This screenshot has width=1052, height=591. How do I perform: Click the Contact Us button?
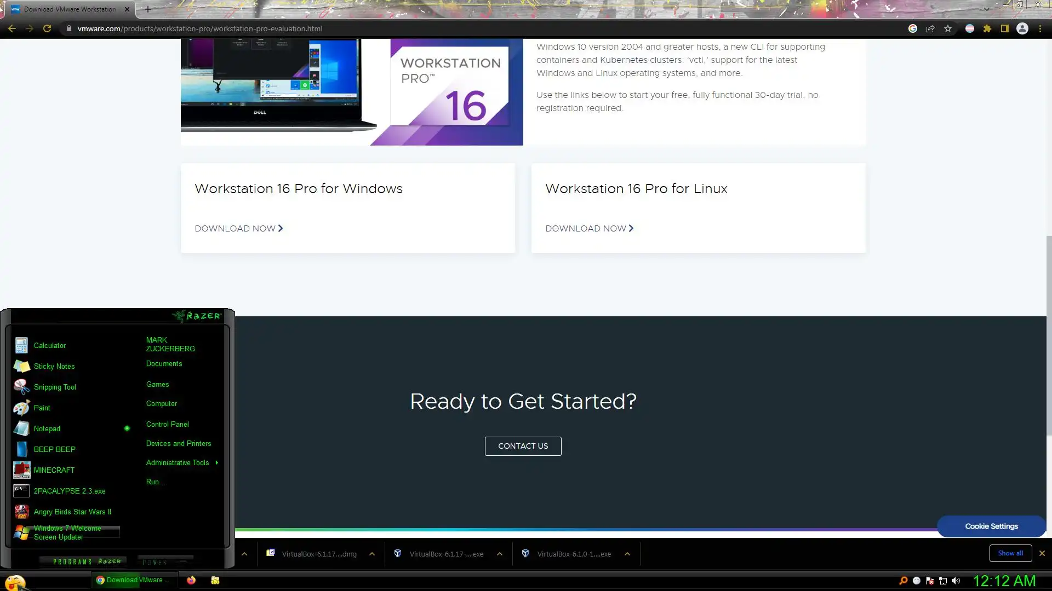point(523,446)
